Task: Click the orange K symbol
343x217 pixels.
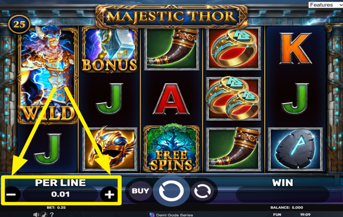Action: 295,48
